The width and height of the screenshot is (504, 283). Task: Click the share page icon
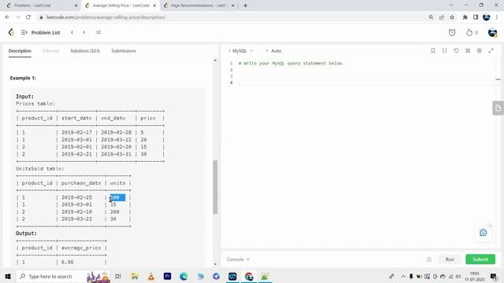[441, 17]
